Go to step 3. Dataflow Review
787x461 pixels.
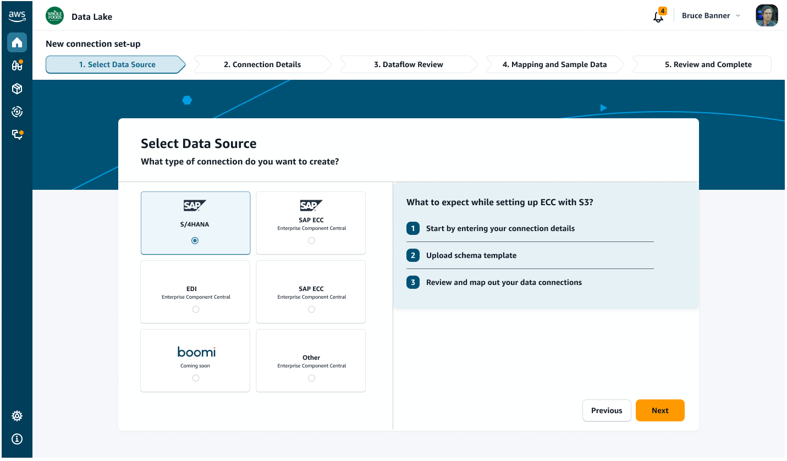click(x=409, y=64)
